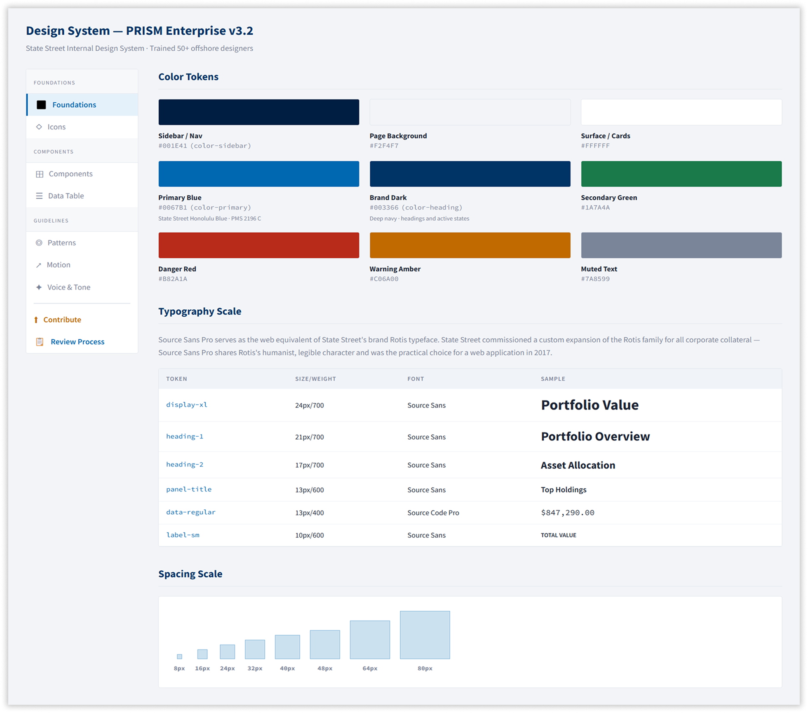Click the Warning Amber swatch

coord(470,245)
